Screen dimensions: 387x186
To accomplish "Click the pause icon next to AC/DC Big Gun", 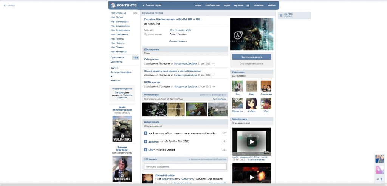I will pos(281,15).
